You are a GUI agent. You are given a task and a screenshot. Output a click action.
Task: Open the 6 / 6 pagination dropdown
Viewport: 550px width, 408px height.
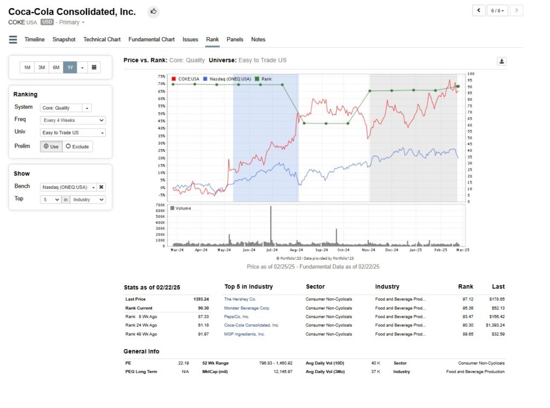pyautogui.click(x=497, y=11)
